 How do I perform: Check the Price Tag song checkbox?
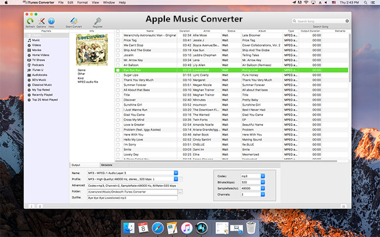118,40
